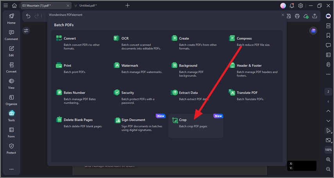Viewport: 334px width, 178px height.
Task: Choose the batch Background option
Action: 196,70
